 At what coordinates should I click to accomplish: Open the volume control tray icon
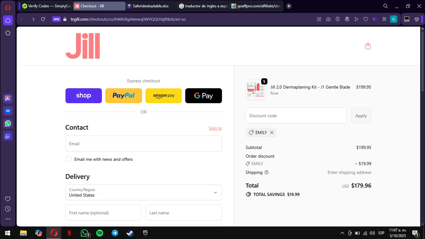[x=372, y=233]
